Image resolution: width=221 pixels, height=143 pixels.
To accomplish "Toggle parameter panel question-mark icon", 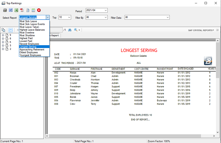I will pos(10,30).
